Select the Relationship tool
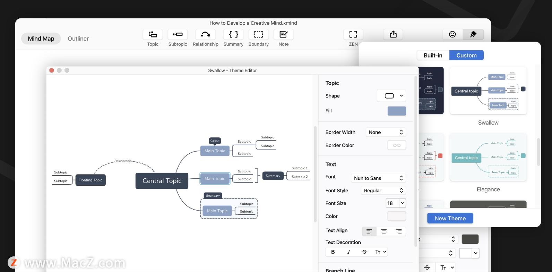Screen dimensions: 552x272 click(x=205, y=34)
